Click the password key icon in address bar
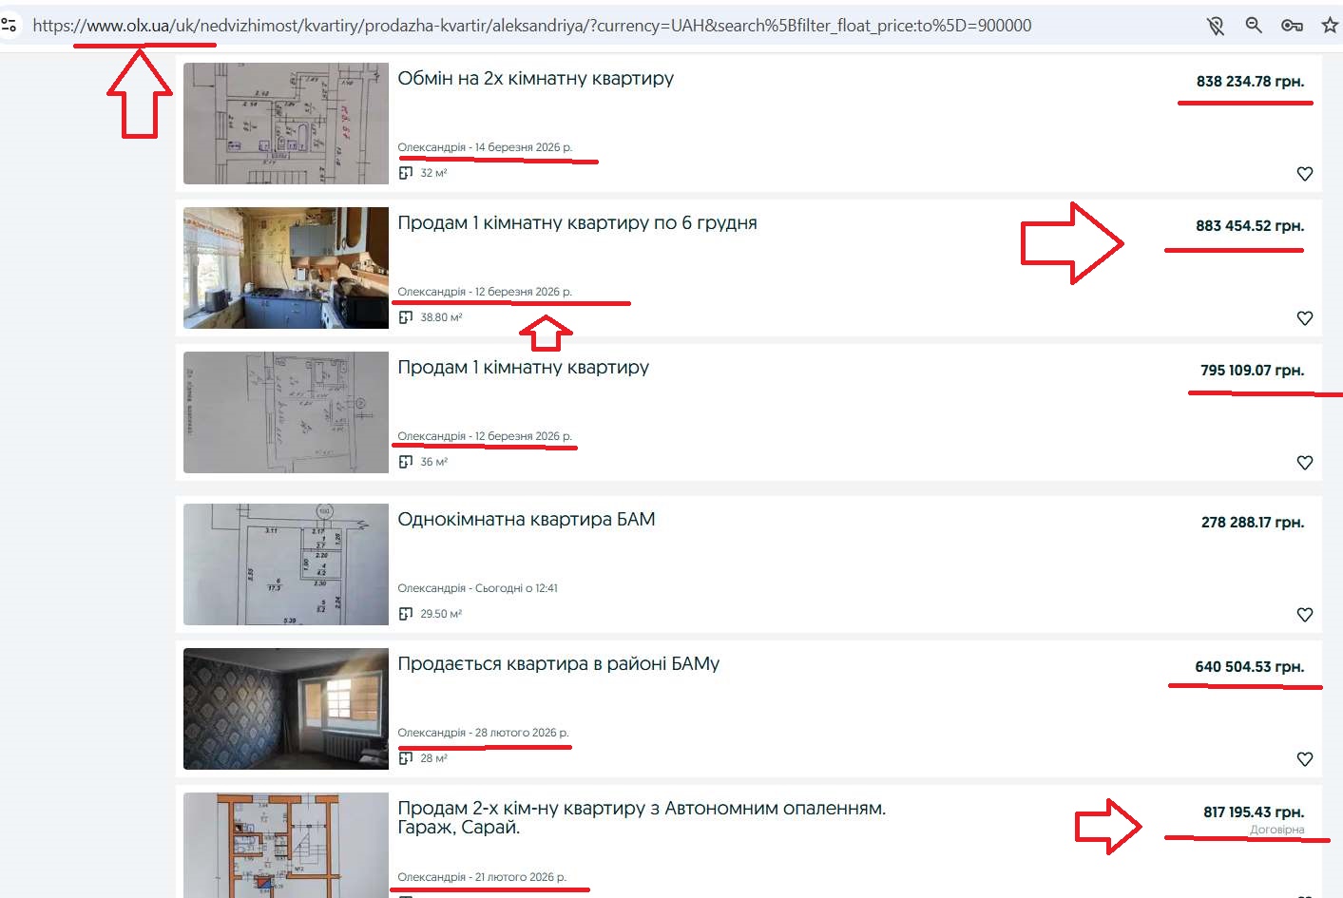Screen dimensions: 1343x898 click(x=1292, y=26)
